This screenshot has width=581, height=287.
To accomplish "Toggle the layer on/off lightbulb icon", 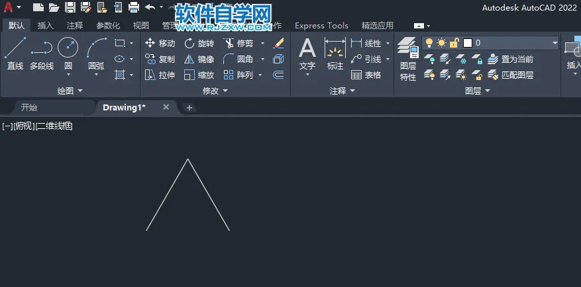I will 429,43.
